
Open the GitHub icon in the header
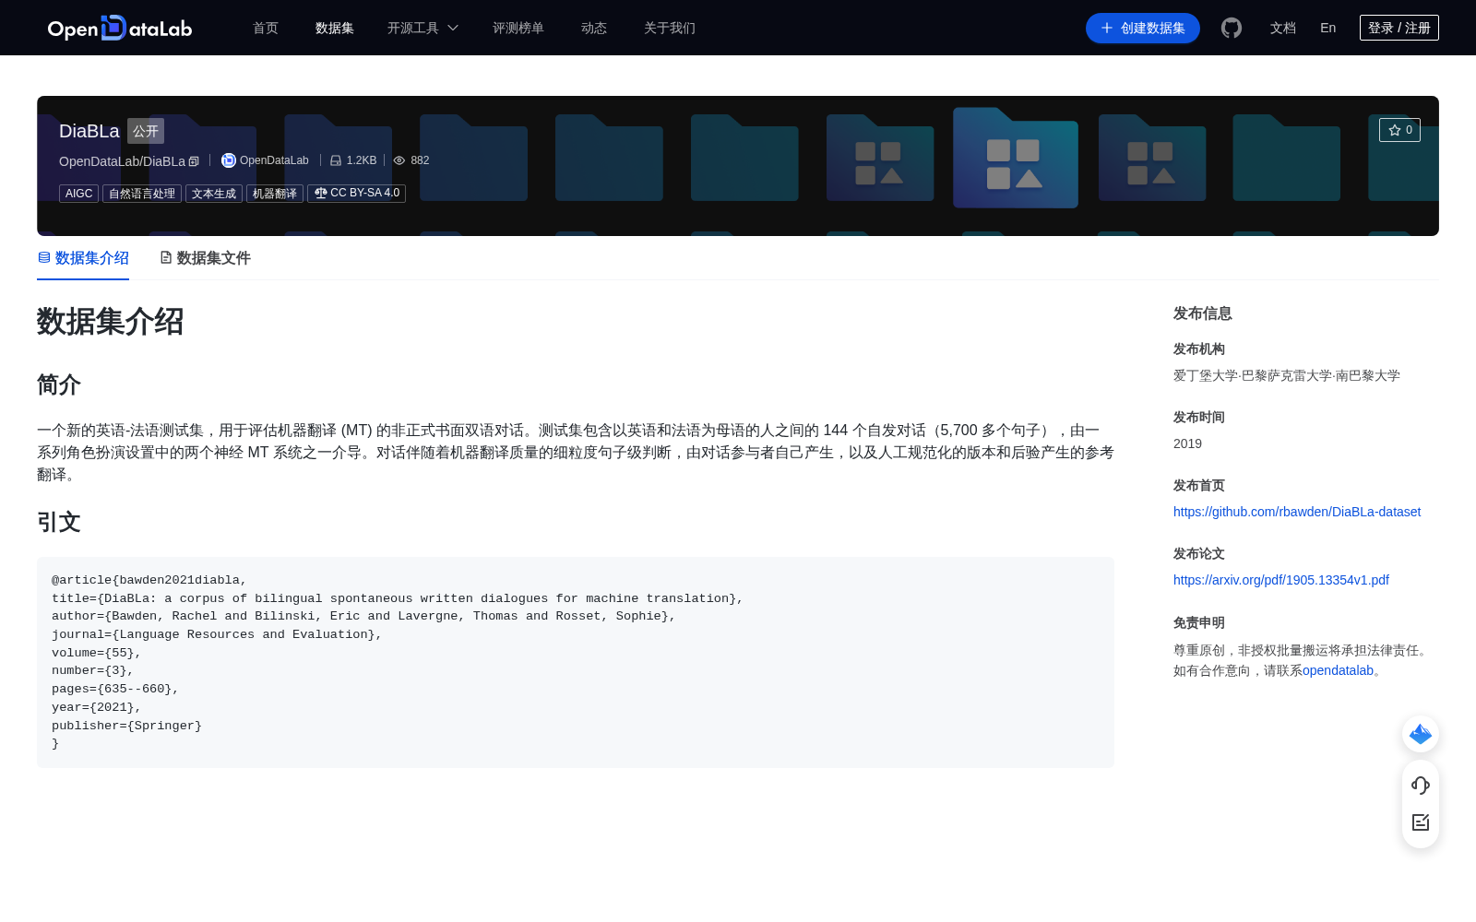point(1232,28)
